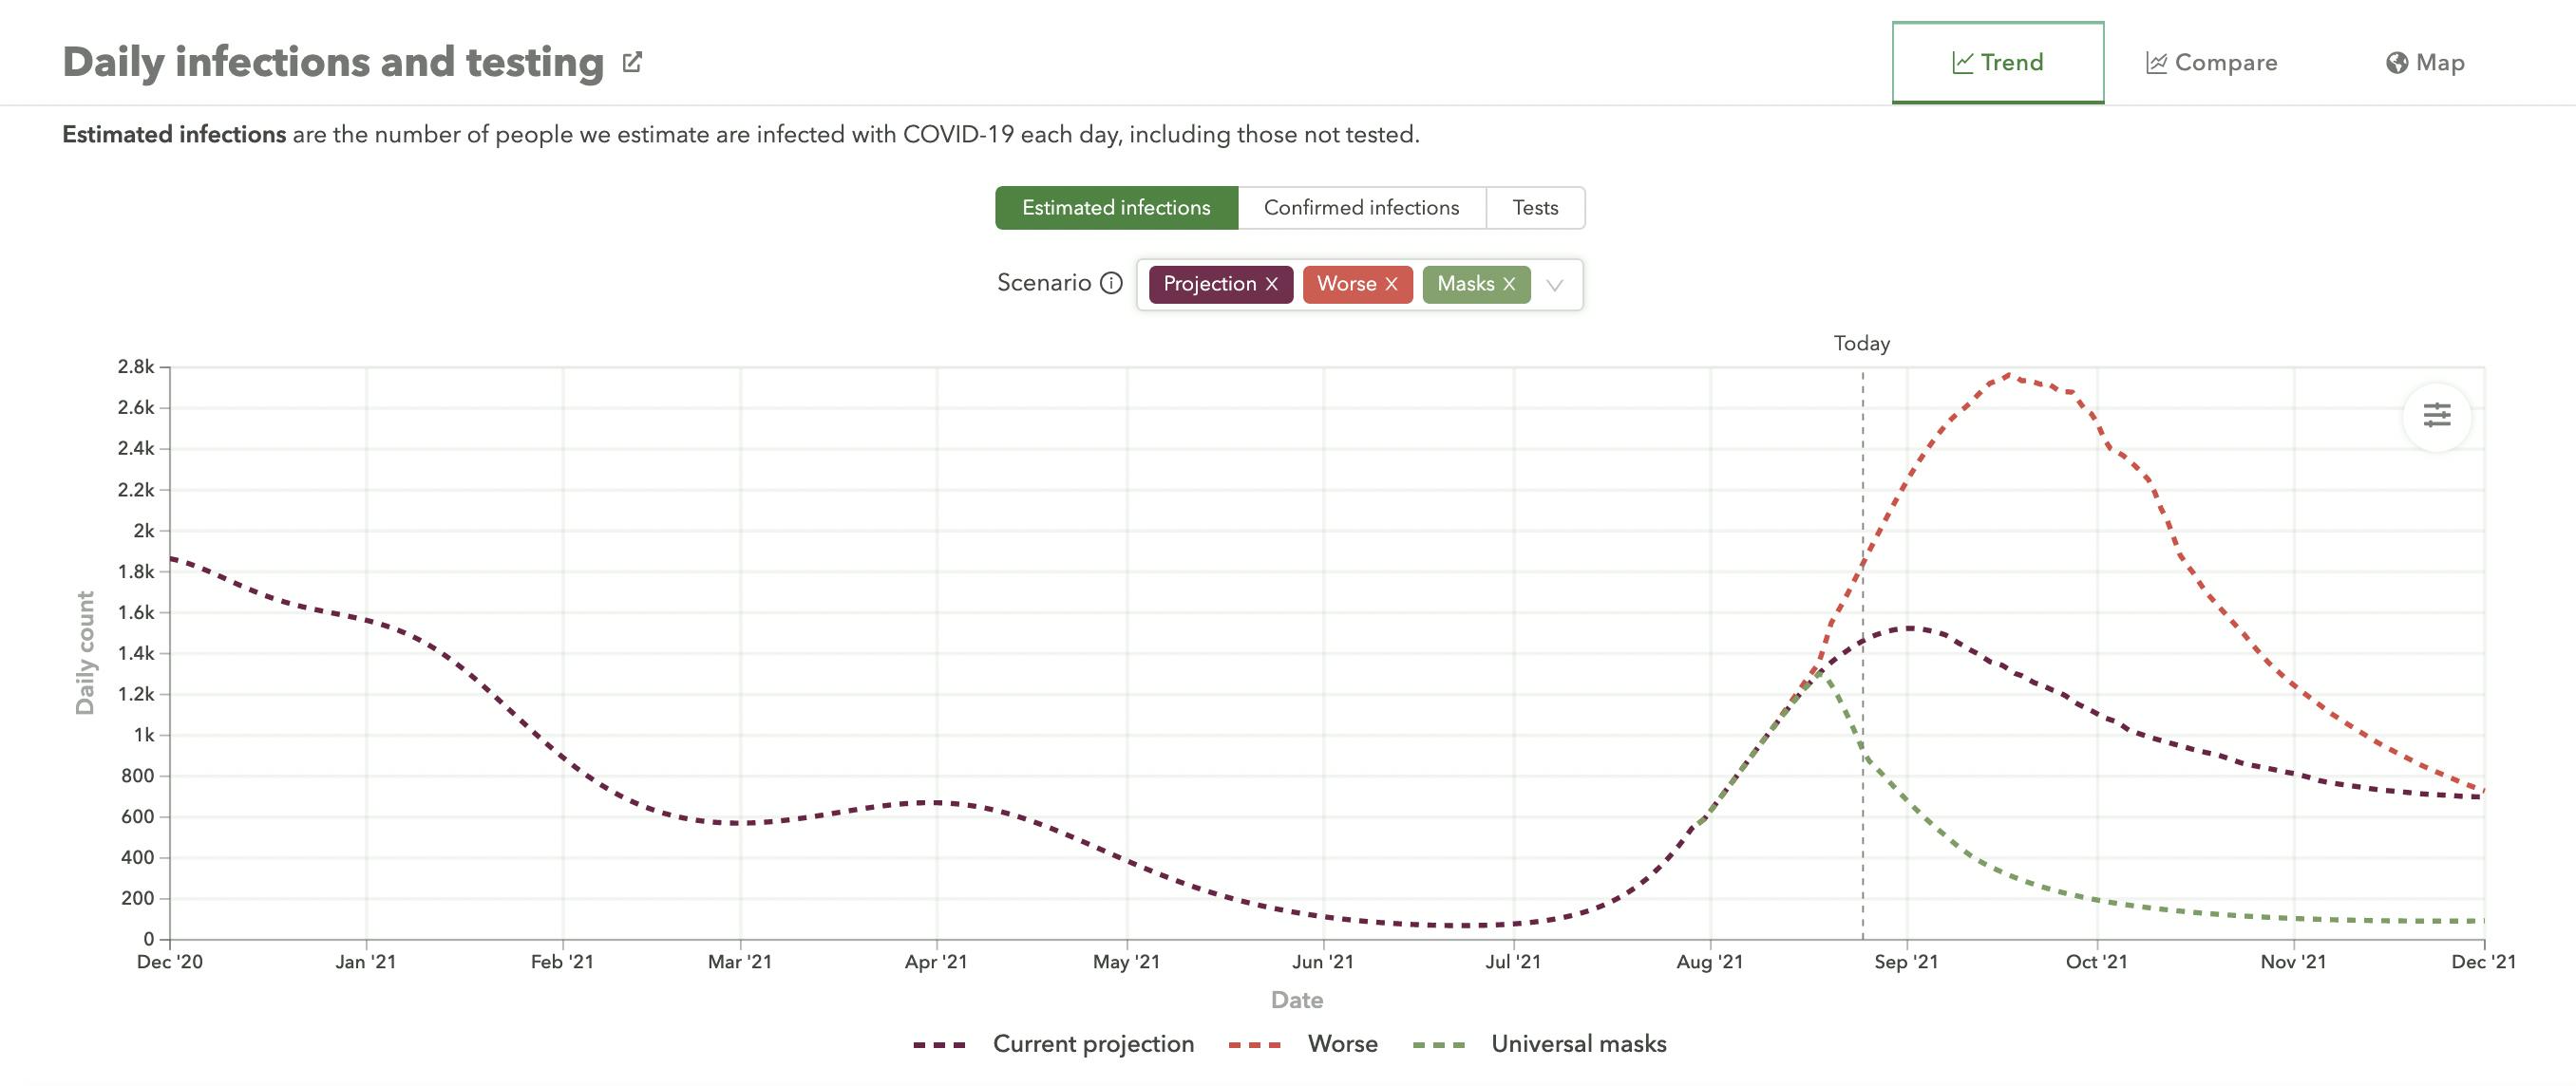2576x1086 pixels.
Task: Switch to Confirmed infections view
Action: 1361,208
